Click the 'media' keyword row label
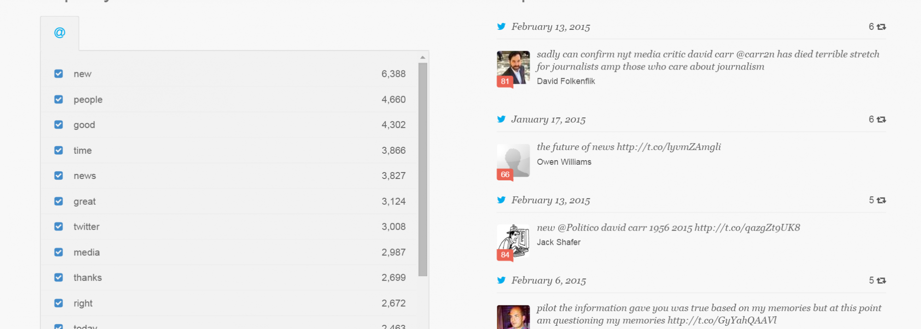The height and width of the screenshot is (329, 921). coord(87,252)
